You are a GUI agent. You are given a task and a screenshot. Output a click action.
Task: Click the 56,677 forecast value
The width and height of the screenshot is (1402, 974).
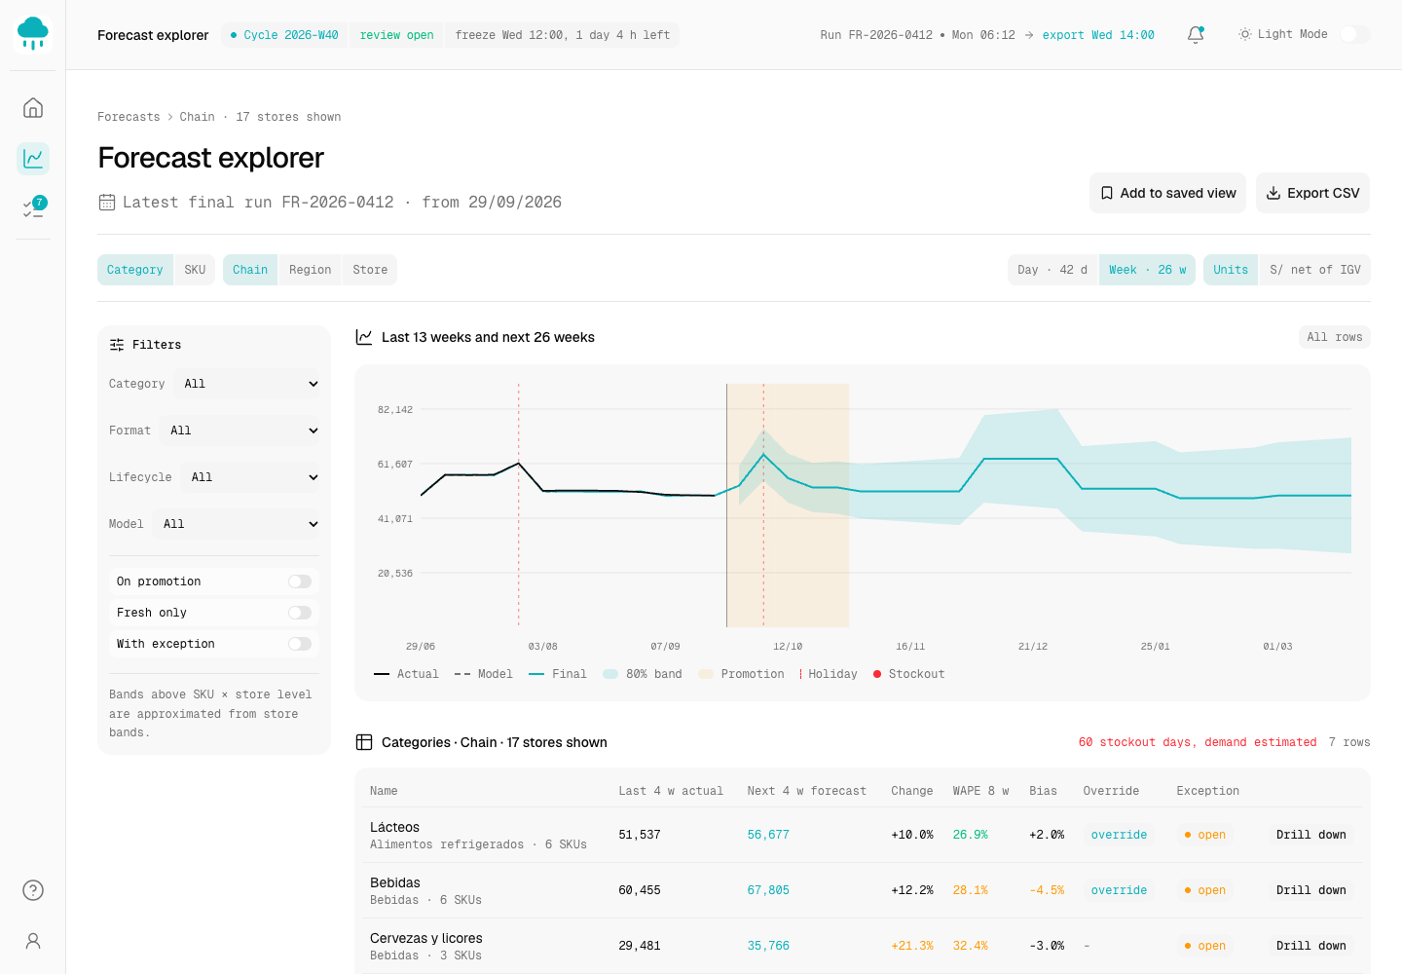click(768, 835)
